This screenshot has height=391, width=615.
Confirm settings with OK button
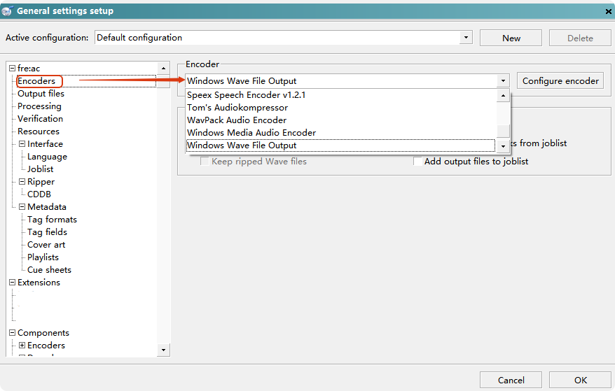pos(580,380)
